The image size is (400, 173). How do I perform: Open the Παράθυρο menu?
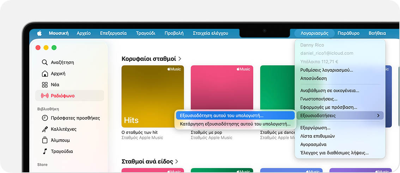tap(349, 33)
